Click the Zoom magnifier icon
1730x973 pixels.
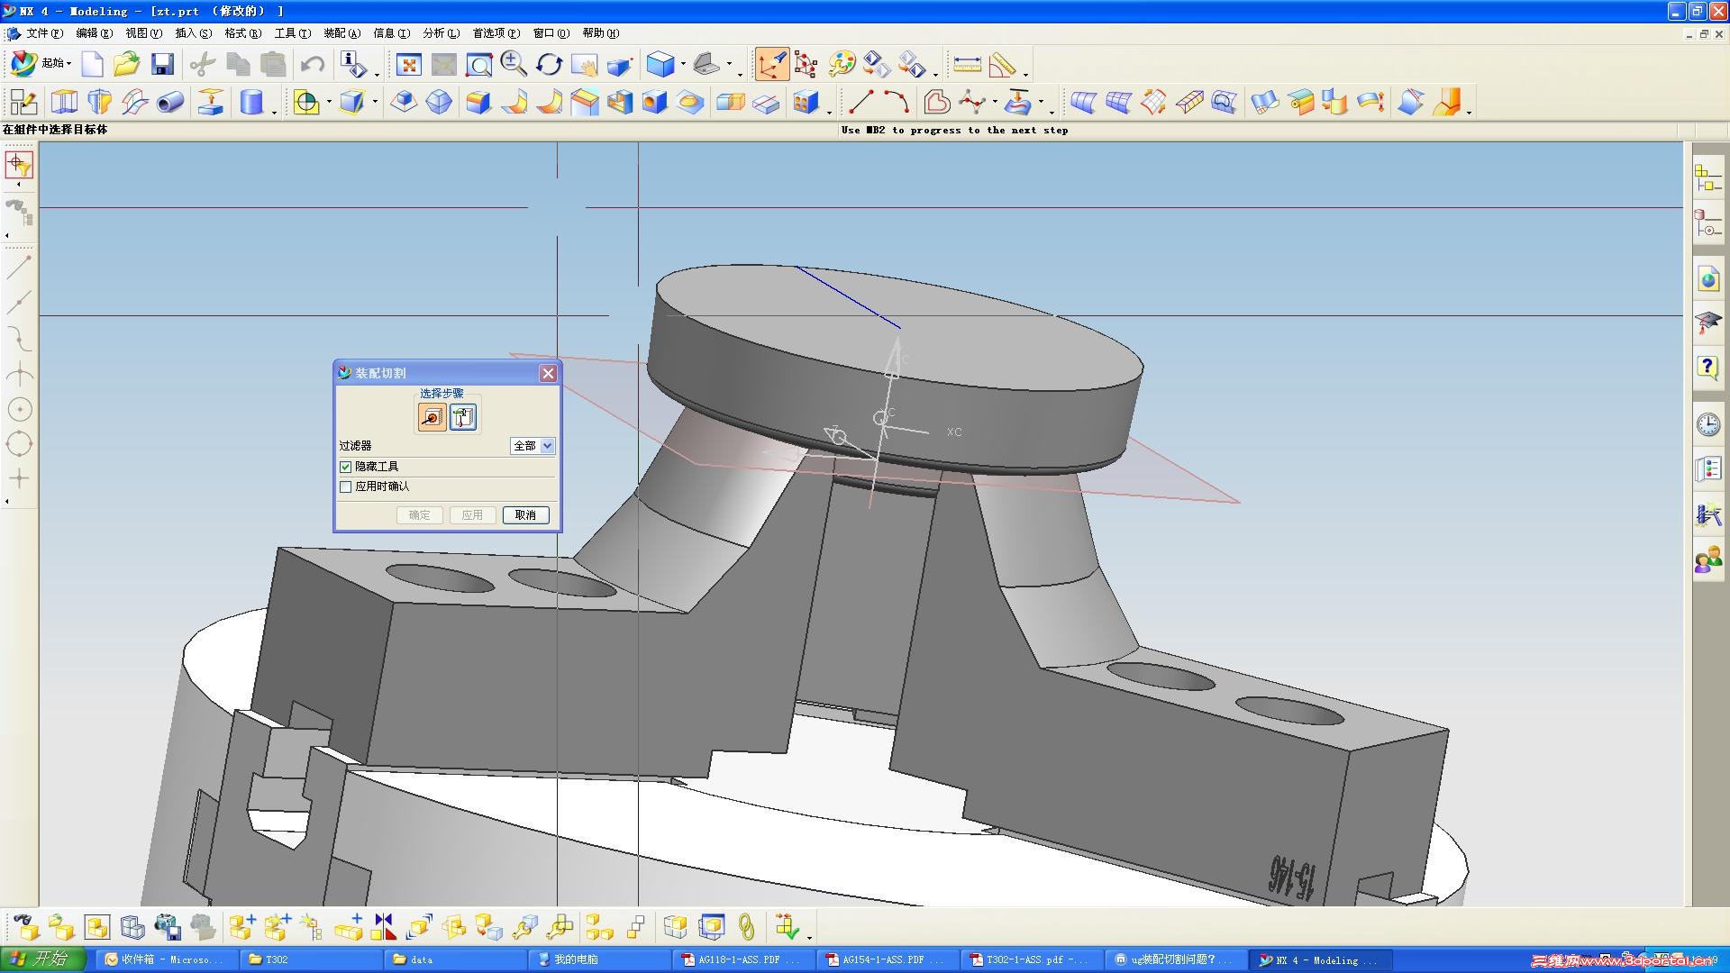(x=514, y=64)
